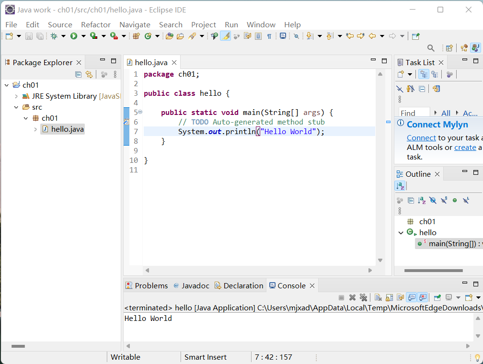Open Display Selected Console dropdown arrow

click(x=459, y=297)
